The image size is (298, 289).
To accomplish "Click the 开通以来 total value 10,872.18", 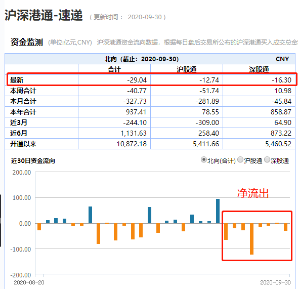I will pyautogui.click(x=132, y=144).
